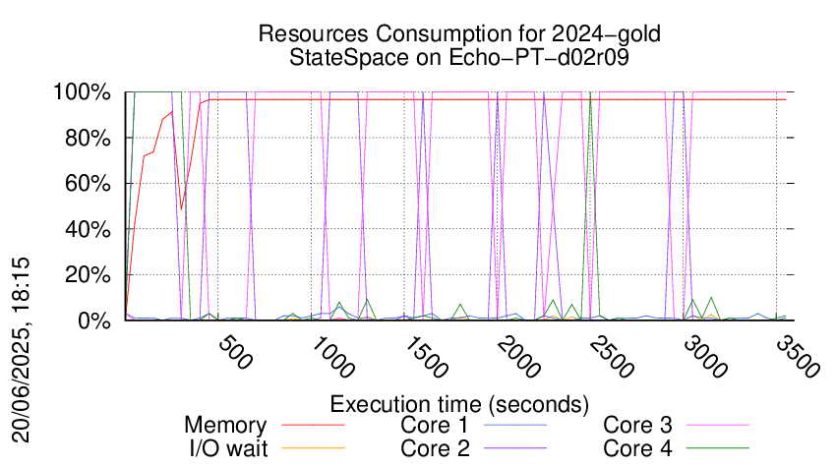This screenshot has height=467, width=836.
Task: Click the 0% y-axis label
Action: (94, 321)
